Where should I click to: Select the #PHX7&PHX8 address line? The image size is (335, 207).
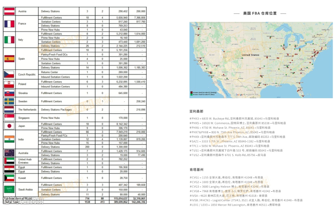tap(232, 132)
